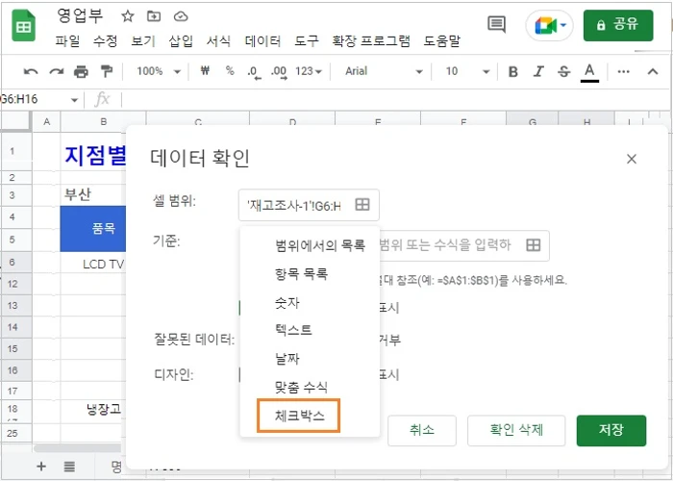Open the 수정 menu
Image resolution: width=673 pixels, height=481 pixels.
coord(105,41)
